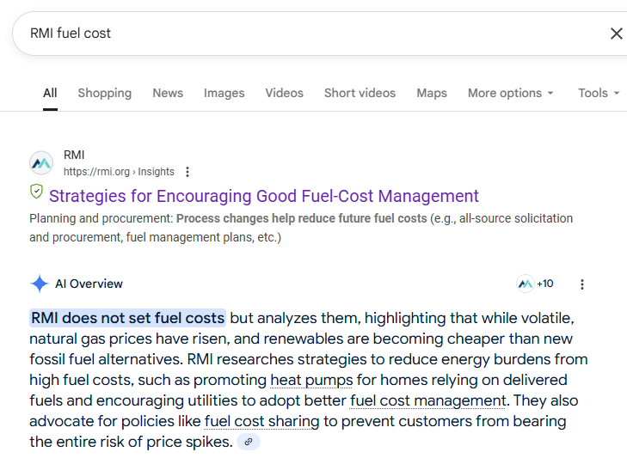The width and height of the screenshot is (627, 458).
Task: Clear the search box with X icon
Action: [616, 34]
